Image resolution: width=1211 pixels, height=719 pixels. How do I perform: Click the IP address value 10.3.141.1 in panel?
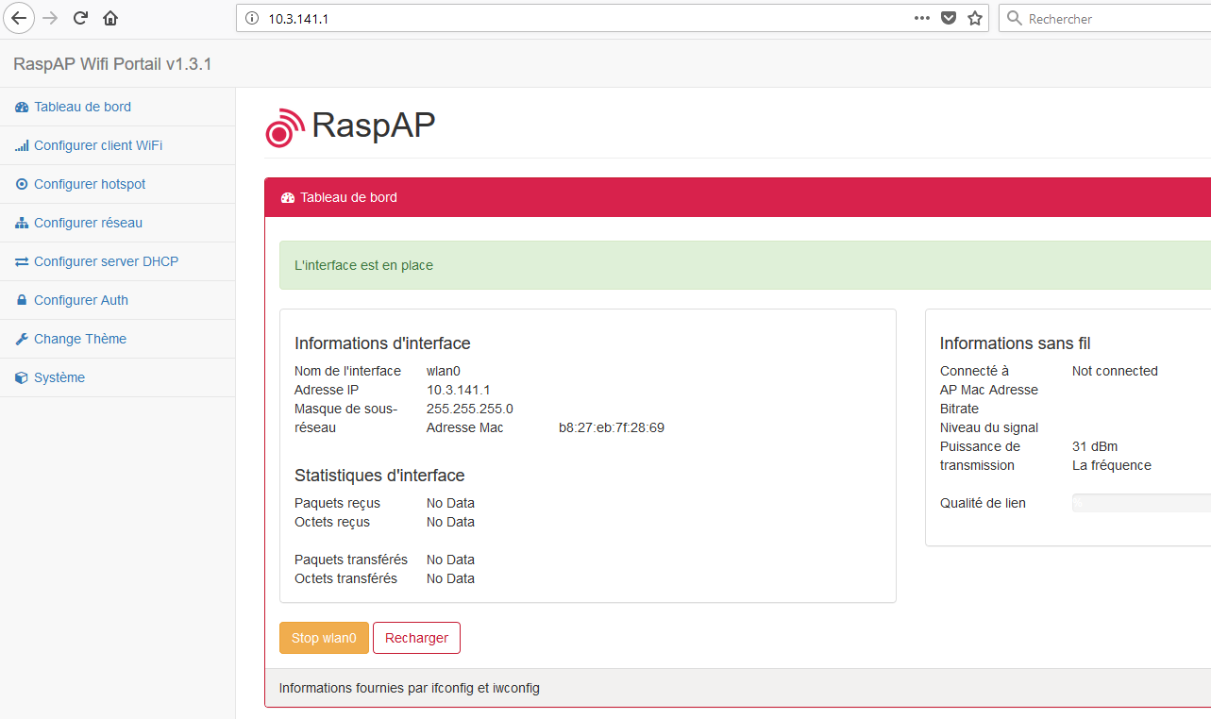459,390
